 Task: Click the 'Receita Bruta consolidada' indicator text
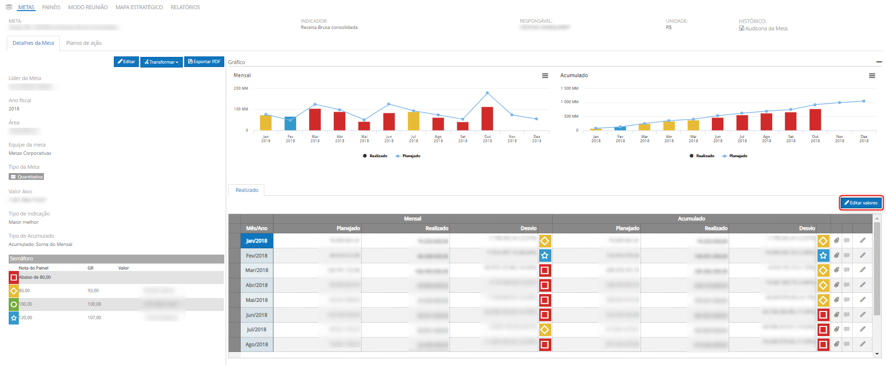coord(329,27)
